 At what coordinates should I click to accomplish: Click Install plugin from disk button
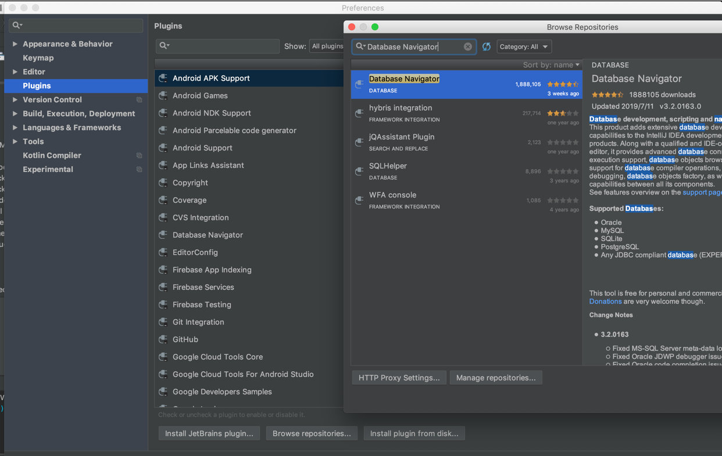[414, 433]
